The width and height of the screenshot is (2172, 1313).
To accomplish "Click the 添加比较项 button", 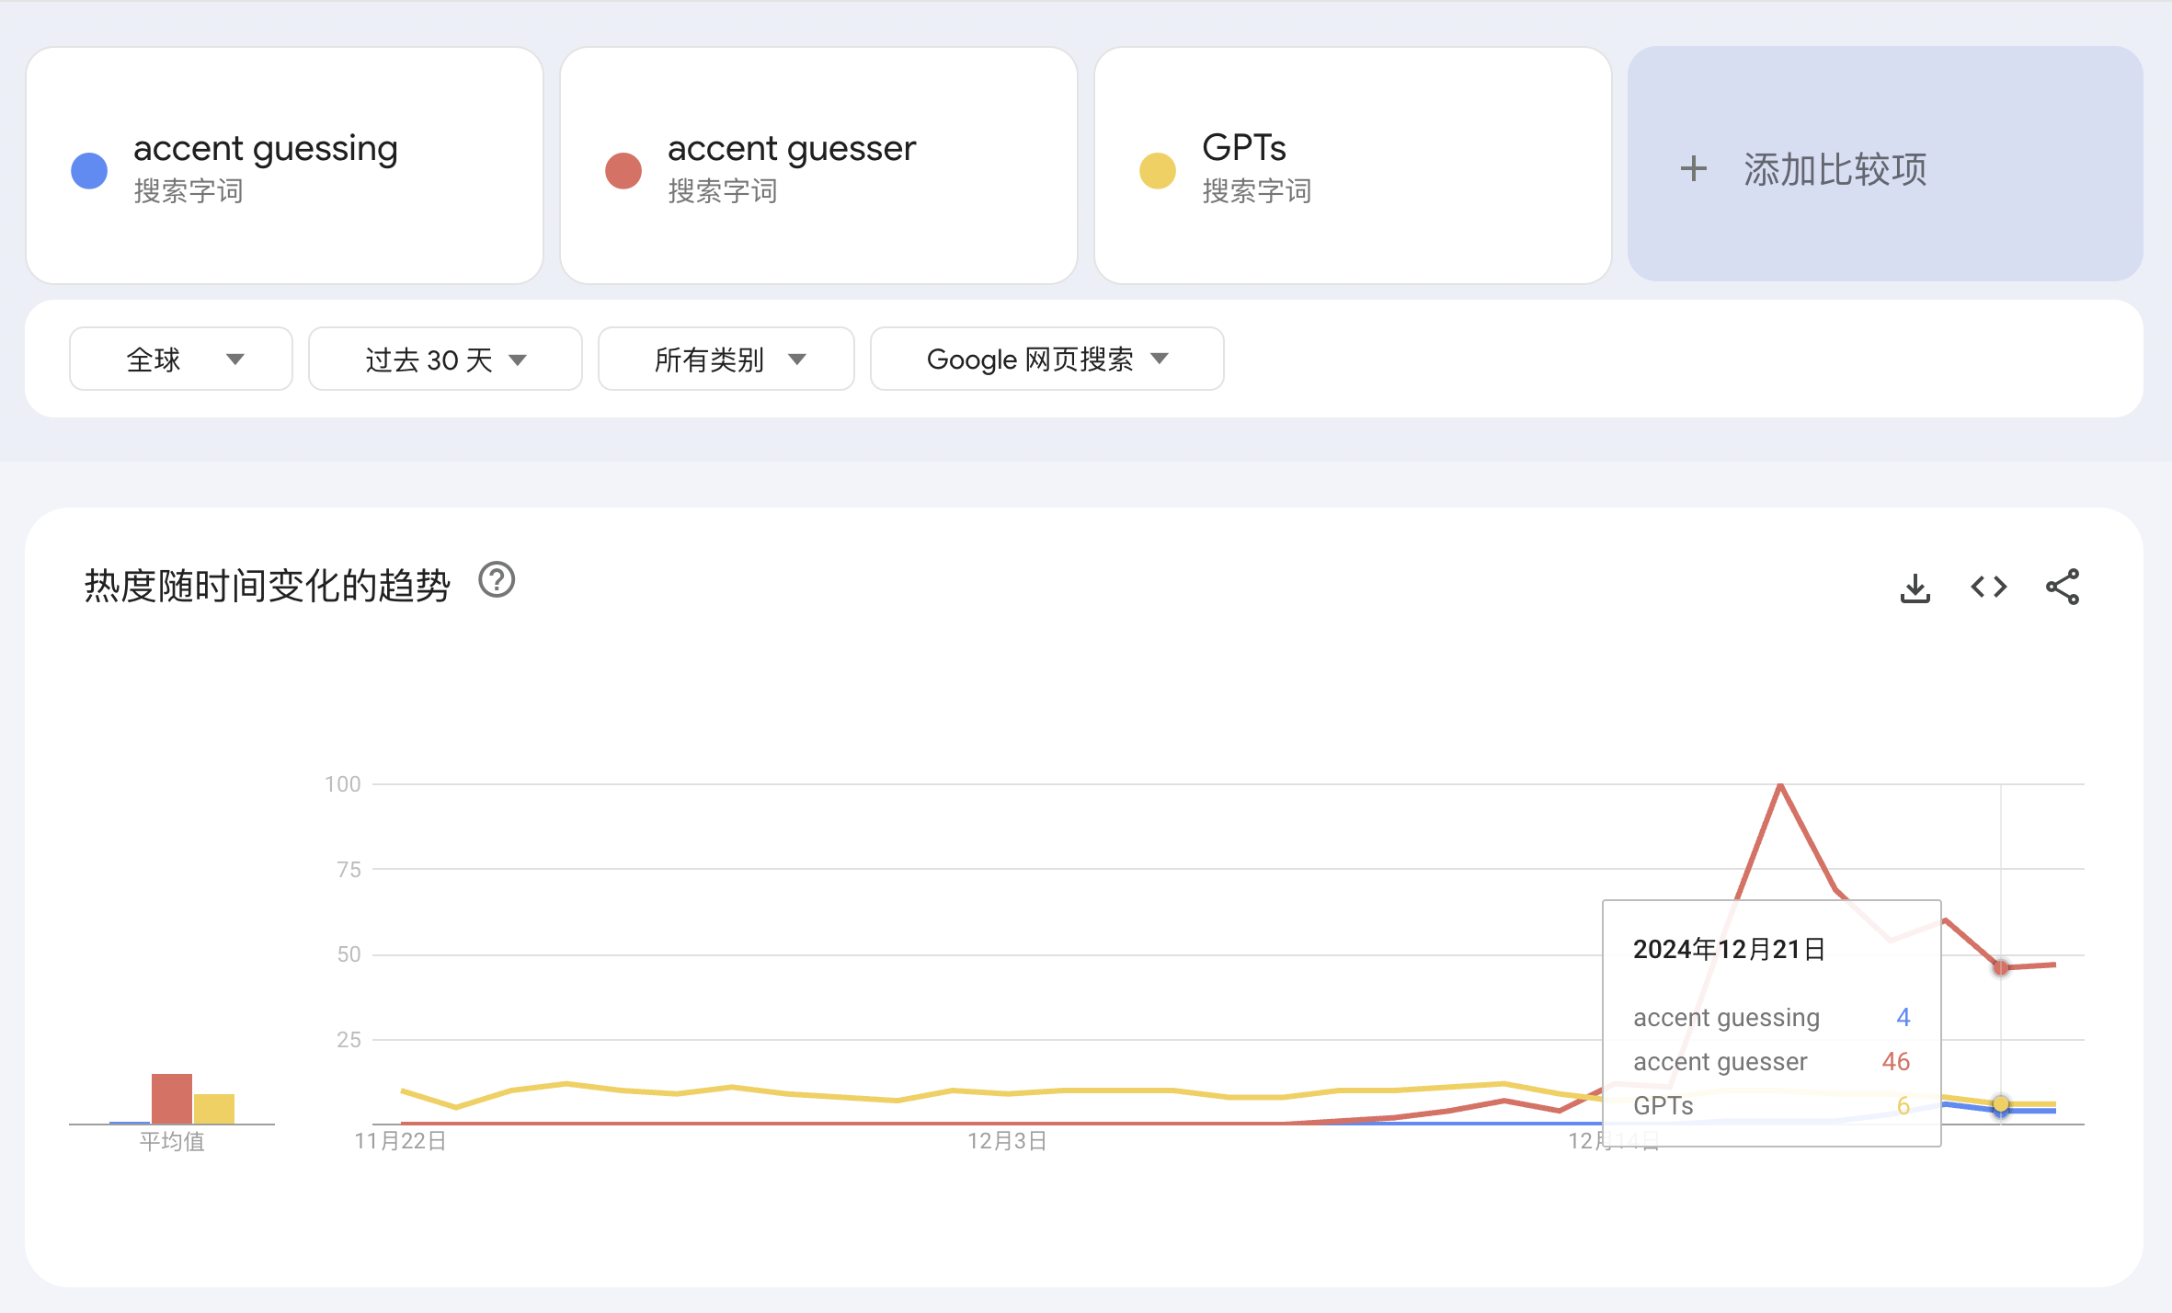I will [x=1885, y=165].
